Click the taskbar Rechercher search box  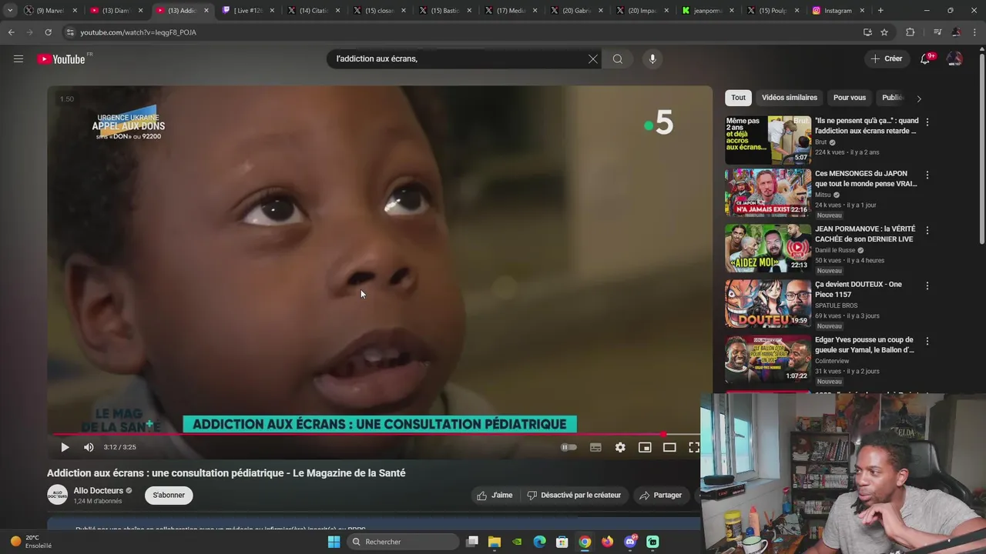click(402, 542)
